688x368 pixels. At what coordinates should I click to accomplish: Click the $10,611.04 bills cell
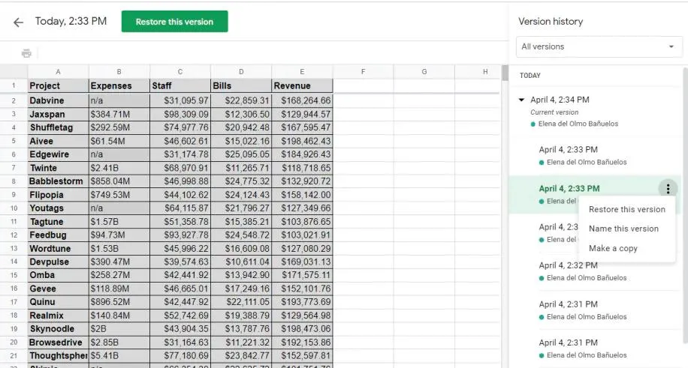(241, 262)
